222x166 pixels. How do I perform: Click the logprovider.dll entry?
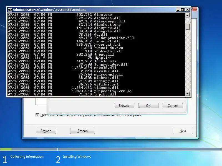pyautogui.click(x=111, y=64)
